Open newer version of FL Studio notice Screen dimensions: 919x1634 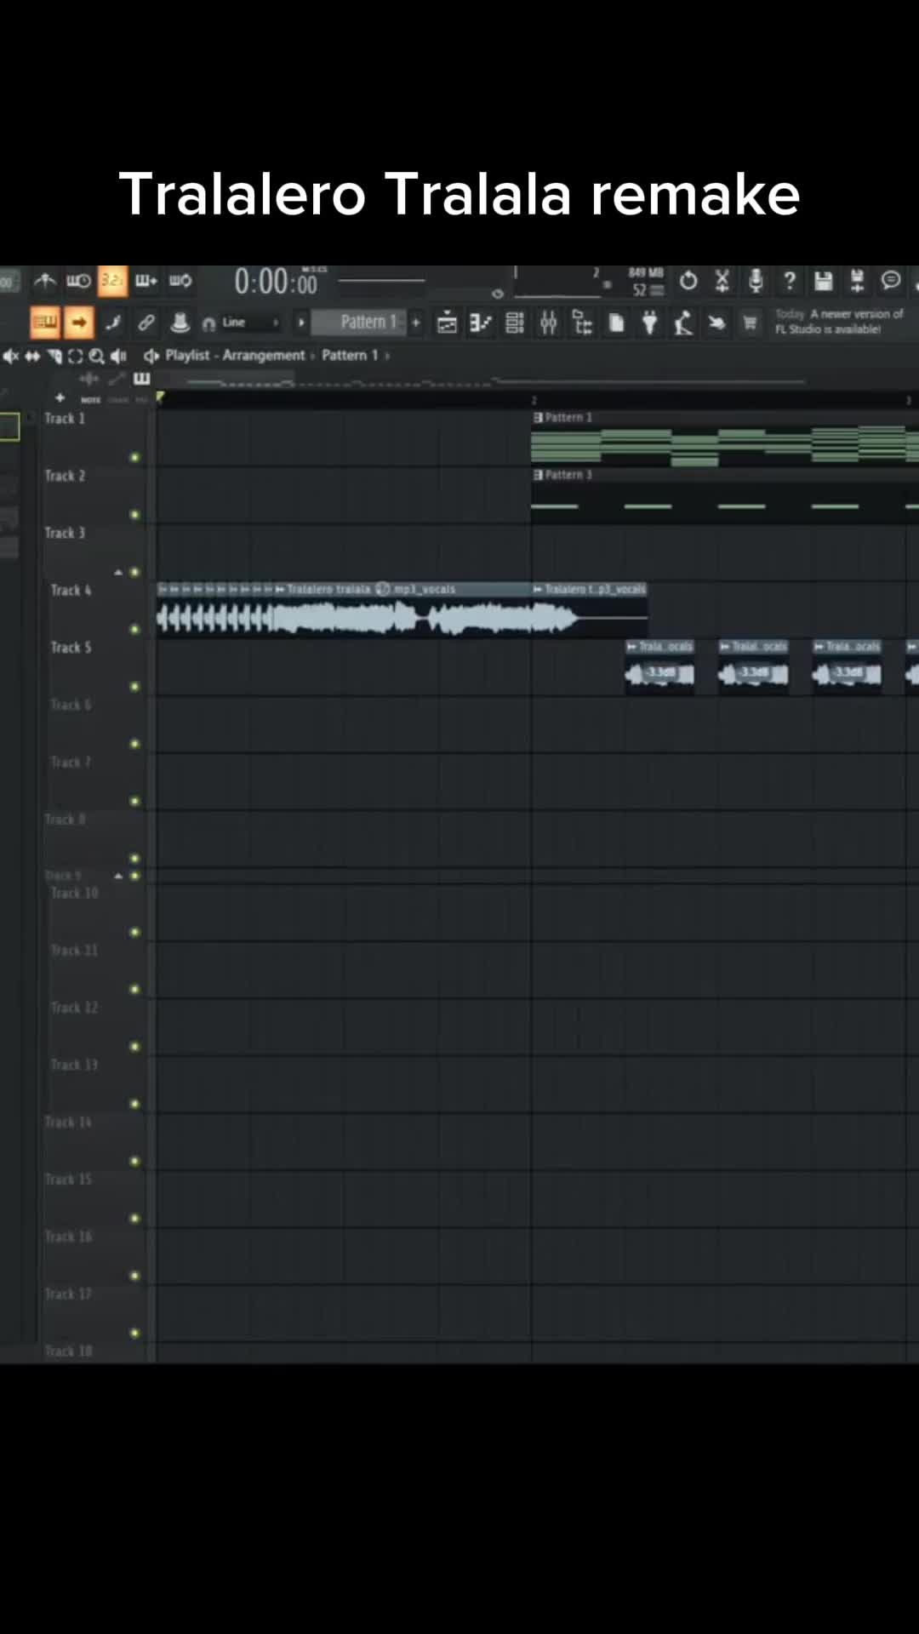tap(839, 322)
